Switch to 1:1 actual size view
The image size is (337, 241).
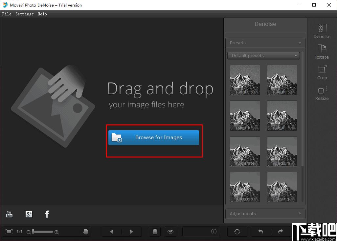click(x=20, y=232)
